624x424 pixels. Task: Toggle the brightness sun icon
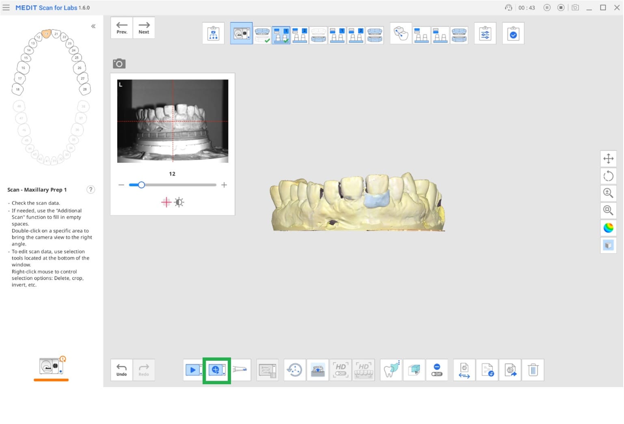coord(179,202)
